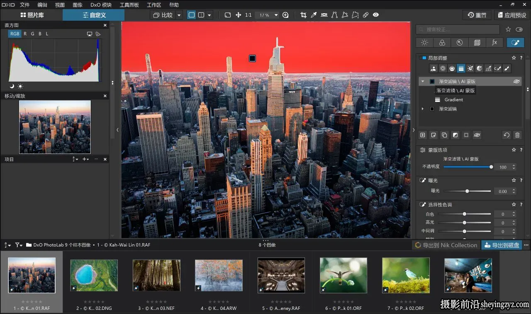The height and width of the screenshot is (314, 531).
Task: Open the Light corrections sun tab
Action: 424,42
